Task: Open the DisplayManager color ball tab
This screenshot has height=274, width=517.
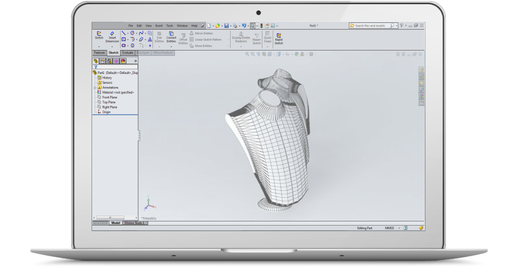Action: click(123, 61)
